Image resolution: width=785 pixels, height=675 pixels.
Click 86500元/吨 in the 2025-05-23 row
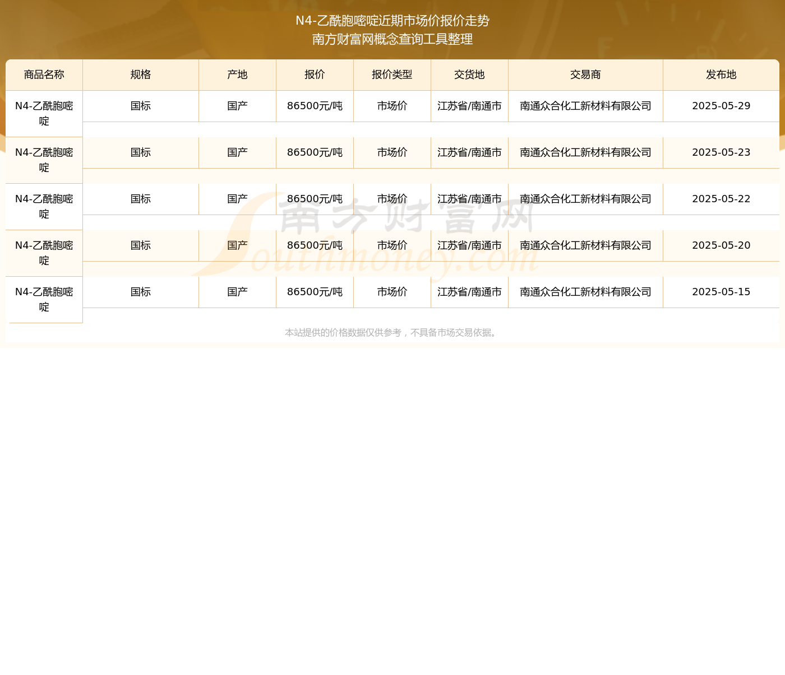[x=315, y=152]
